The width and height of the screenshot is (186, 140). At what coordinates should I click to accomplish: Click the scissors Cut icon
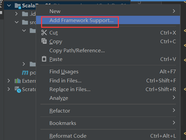pyautogui.click(x=44, y=32)
